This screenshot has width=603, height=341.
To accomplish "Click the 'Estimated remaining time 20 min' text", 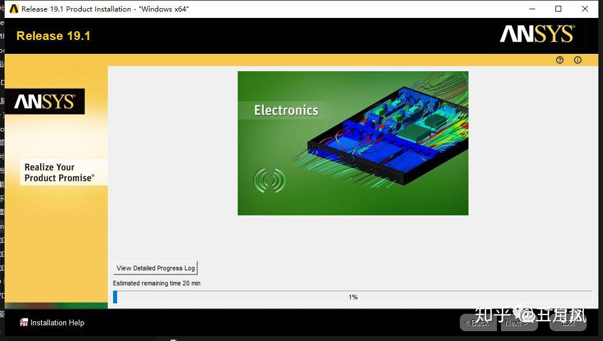I will (157, 284).
